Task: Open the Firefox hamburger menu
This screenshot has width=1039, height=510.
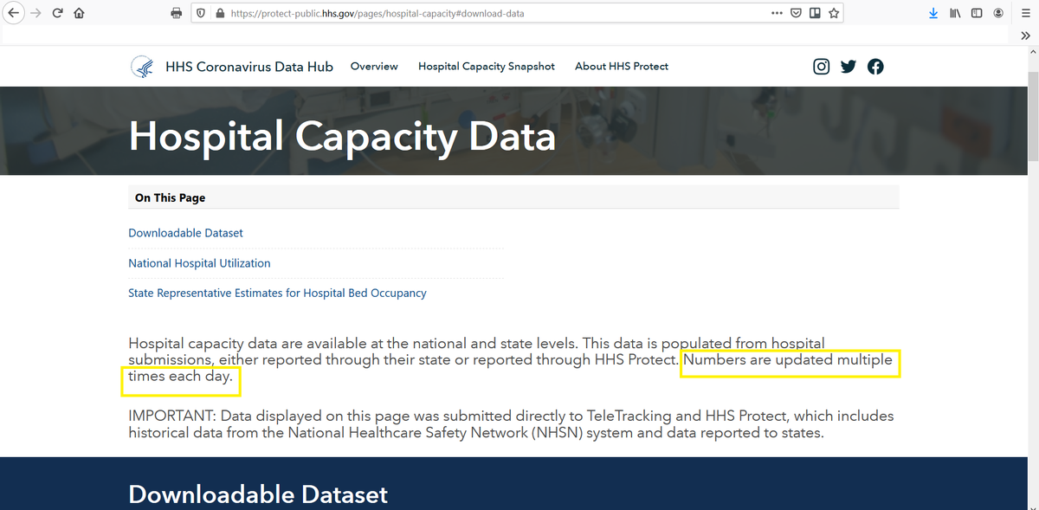Action: (1025, 13)
